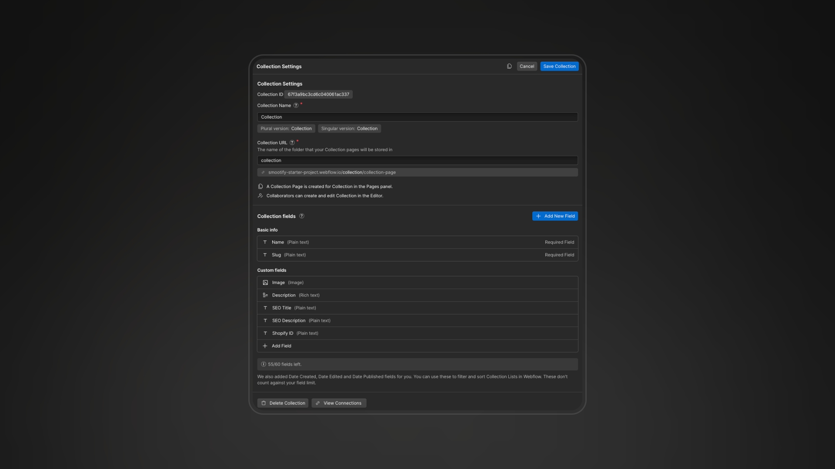Open the help tooltip next to Collection Name

coord(296,105)
